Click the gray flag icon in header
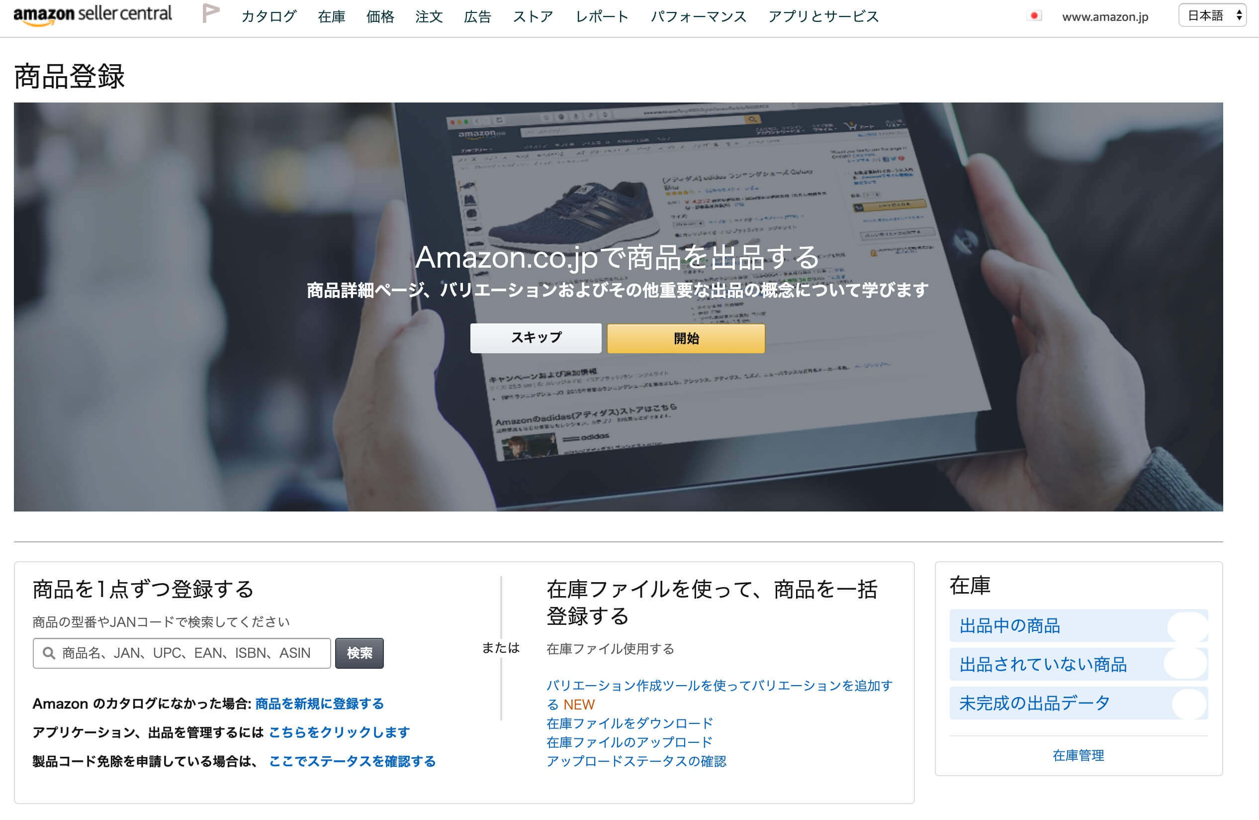1259x820 pixels. 210,13
